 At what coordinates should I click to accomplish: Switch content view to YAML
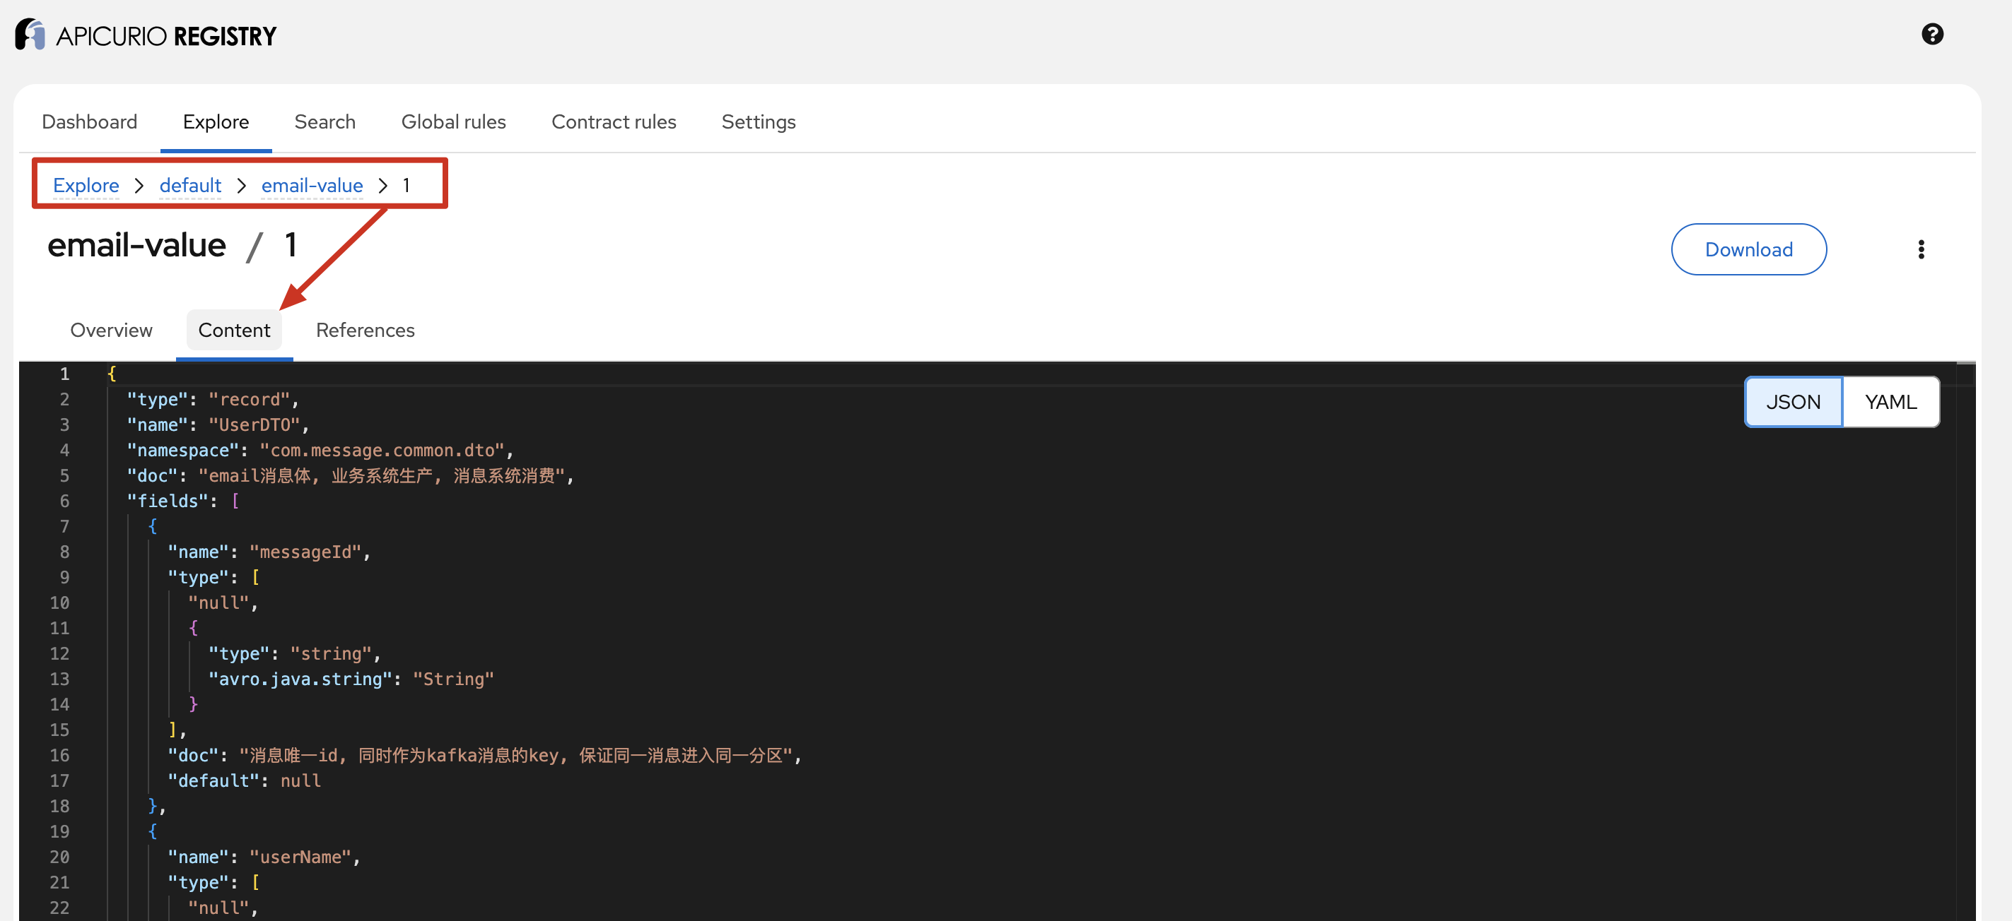[x=1890, y=402]
